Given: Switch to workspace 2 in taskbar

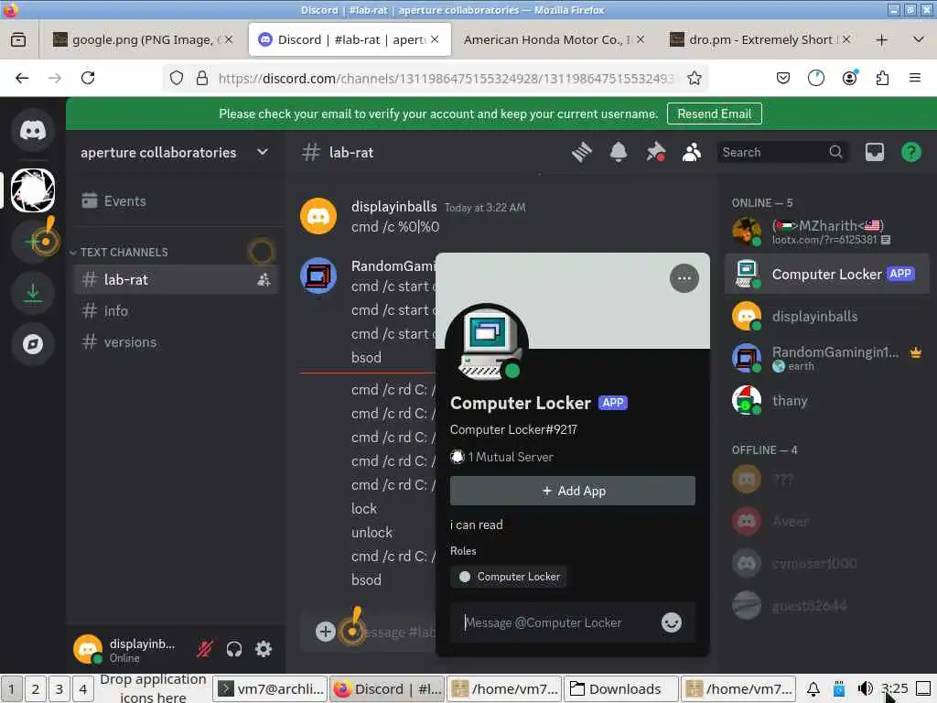Looking at the screenshot, I should click(x=36, y=688).
